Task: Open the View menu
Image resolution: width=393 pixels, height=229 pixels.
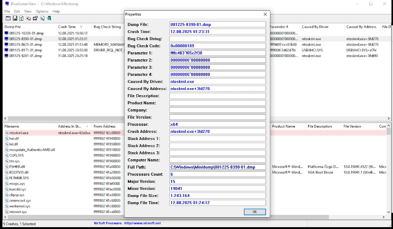Action: tap(27, 11)
